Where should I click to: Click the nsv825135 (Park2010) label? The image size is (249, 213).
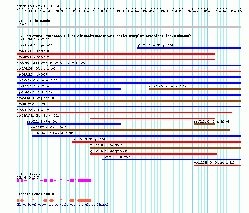click(34, 86)
